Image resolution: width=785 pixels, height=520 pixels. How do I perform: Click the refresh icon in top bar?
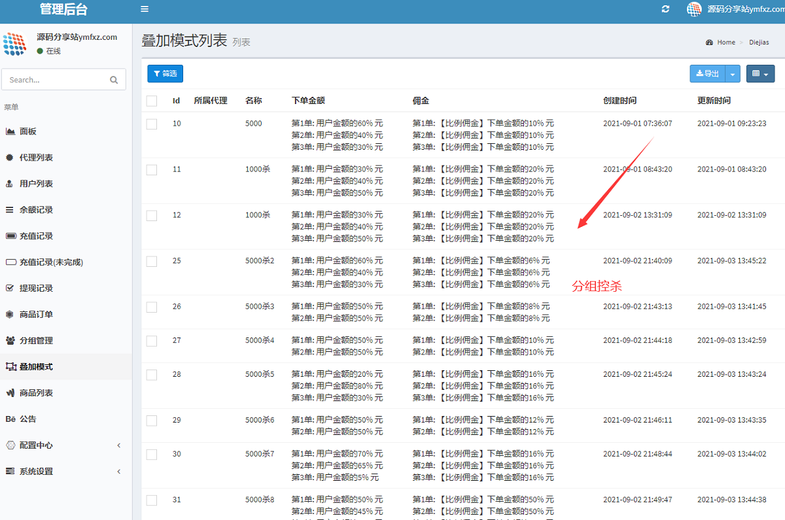[x=666, y=9]
